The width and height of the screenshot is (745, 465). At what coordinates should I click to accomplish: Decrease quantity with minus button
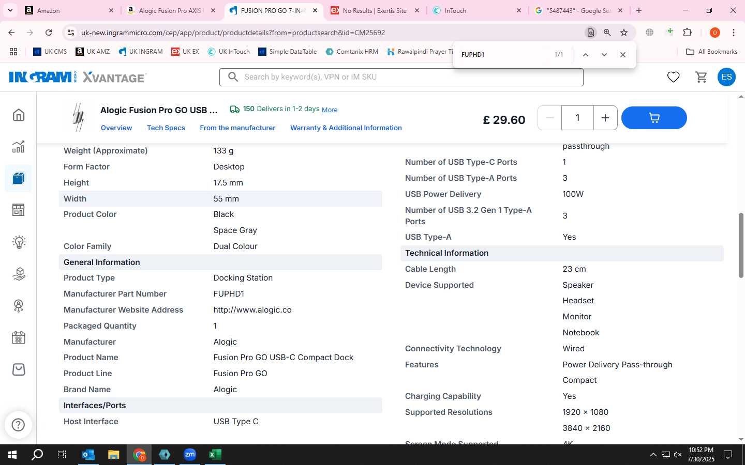[550, 118]
